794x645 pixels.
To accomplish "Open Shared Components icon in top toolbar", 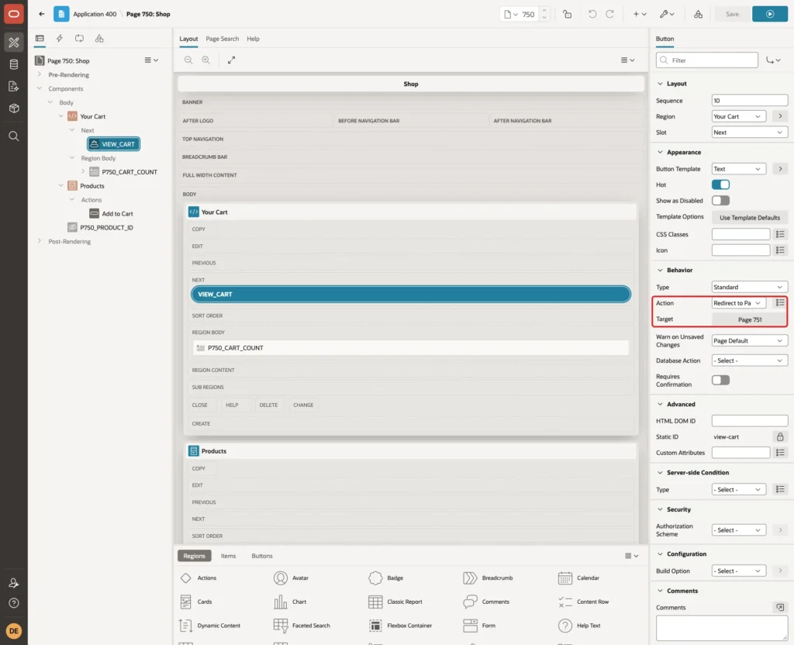I will pyautogui.click(x=698, y=14).
